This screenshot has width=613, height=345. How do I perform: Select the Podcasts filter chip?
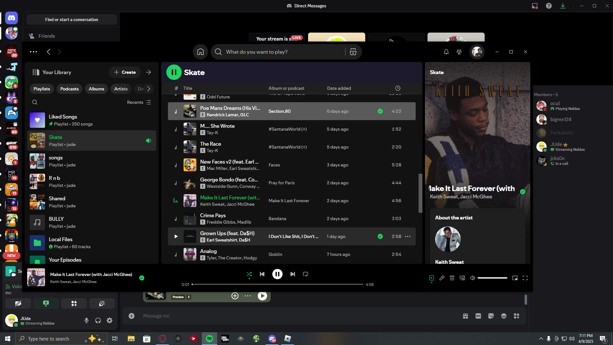tap(69, 89)
